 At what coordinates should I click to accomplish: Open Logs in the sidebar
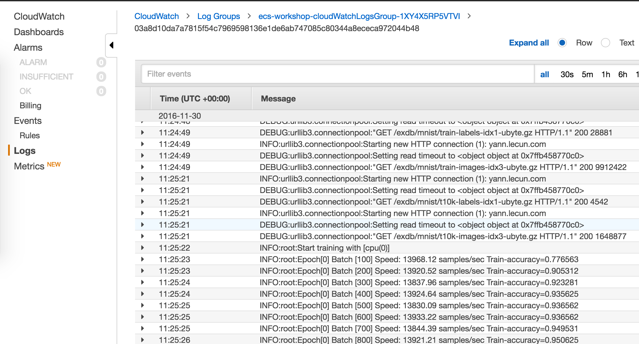point(25,151)
